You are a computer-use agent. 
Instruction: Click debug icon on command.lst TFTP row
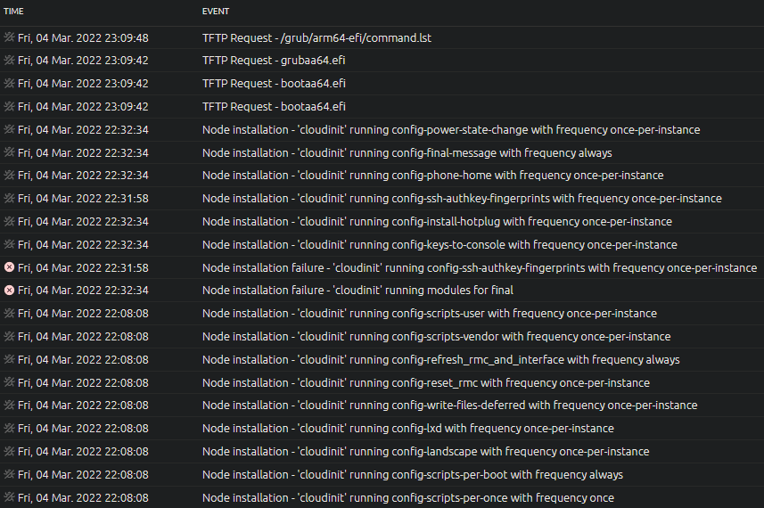(10, 38)
